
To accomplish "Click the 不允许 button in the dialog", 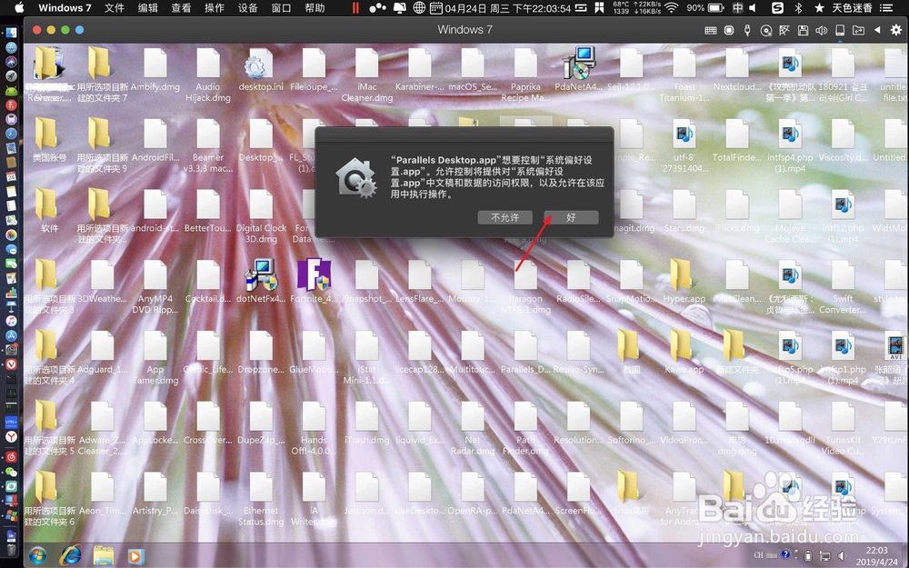I will click(x=504, y=217).
